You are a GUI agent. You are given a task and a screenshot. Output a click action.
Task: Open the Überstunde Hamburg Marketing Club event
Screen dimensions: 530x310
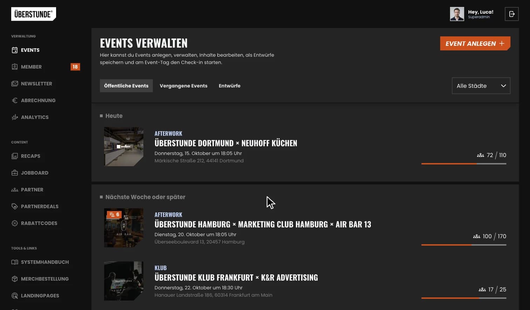tap(263, 224)
